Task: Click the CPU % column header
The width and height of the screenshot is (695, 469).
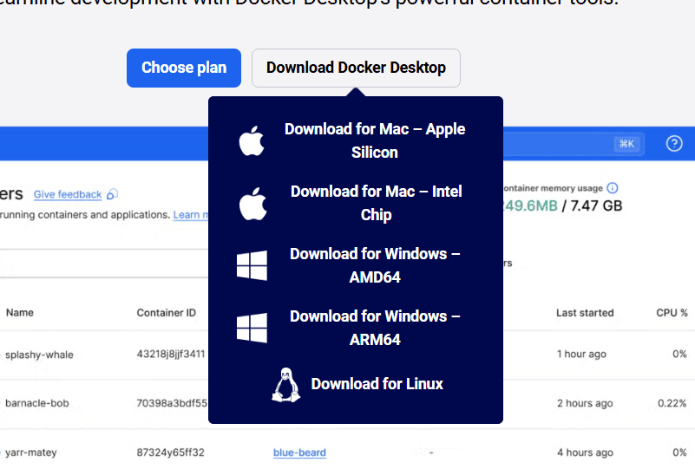Action: click(672, 313)
